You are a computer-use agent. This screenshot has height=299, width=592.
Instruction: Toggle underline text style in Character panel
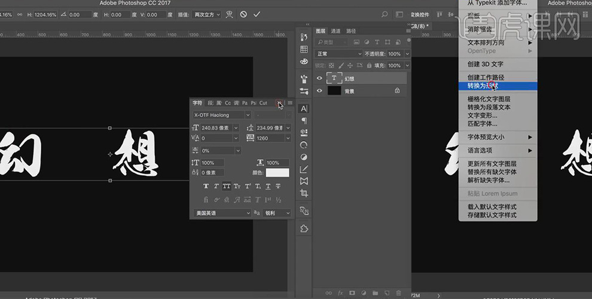point(268,187)
